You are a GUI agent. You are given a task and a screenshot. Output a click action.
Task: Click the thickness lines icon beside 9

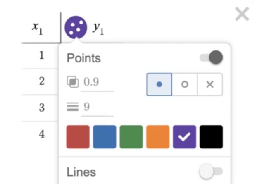72,108
